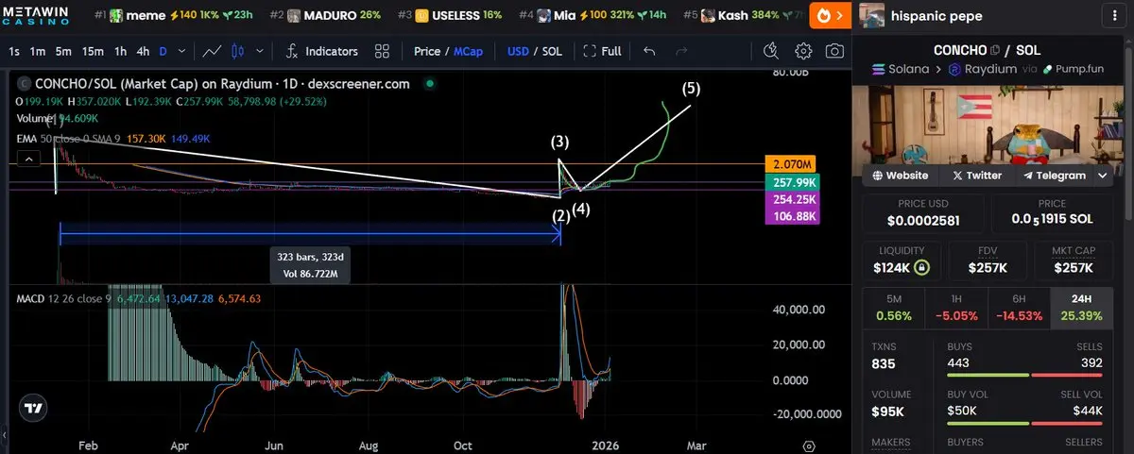Click the MKT CAP $257K box

1073,261
